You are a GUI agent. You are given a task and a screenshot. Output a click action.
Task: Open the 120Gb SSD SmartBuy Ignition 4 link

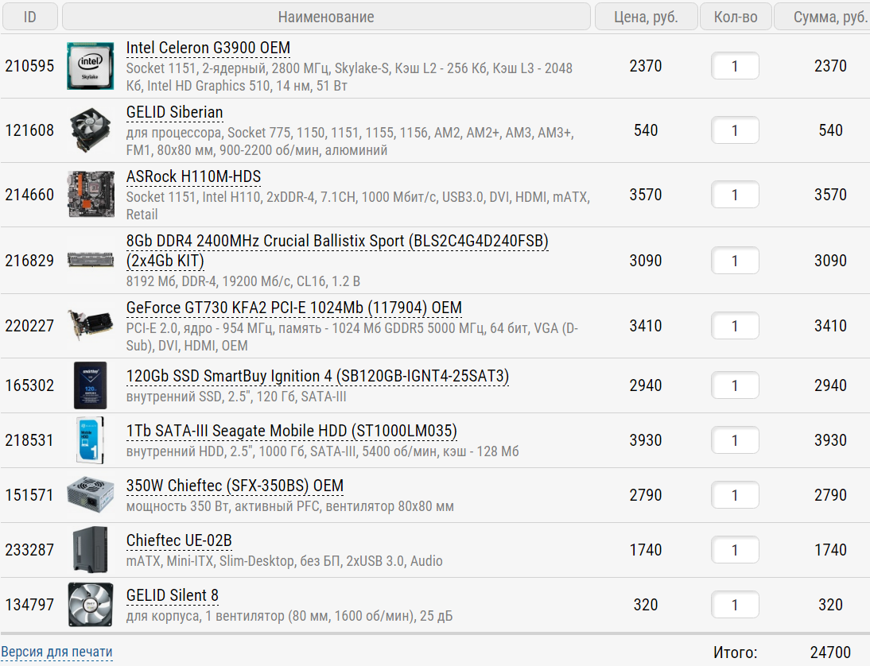pyautogui.click(x=317, y=376)
